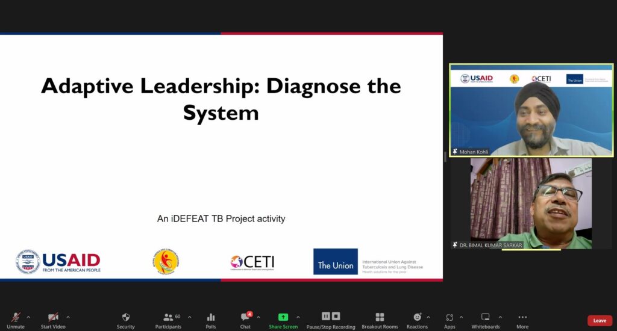Click the red Leave button
This screenshot has width=617, height=331.
600,321
